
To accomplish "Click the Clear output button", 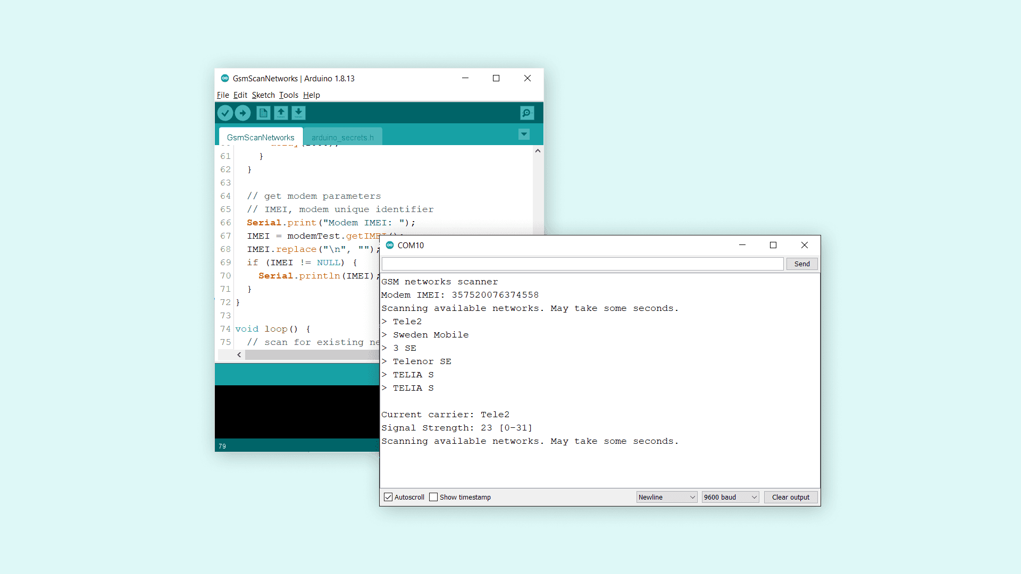I will pyautogui.click(x=791, y=497).
